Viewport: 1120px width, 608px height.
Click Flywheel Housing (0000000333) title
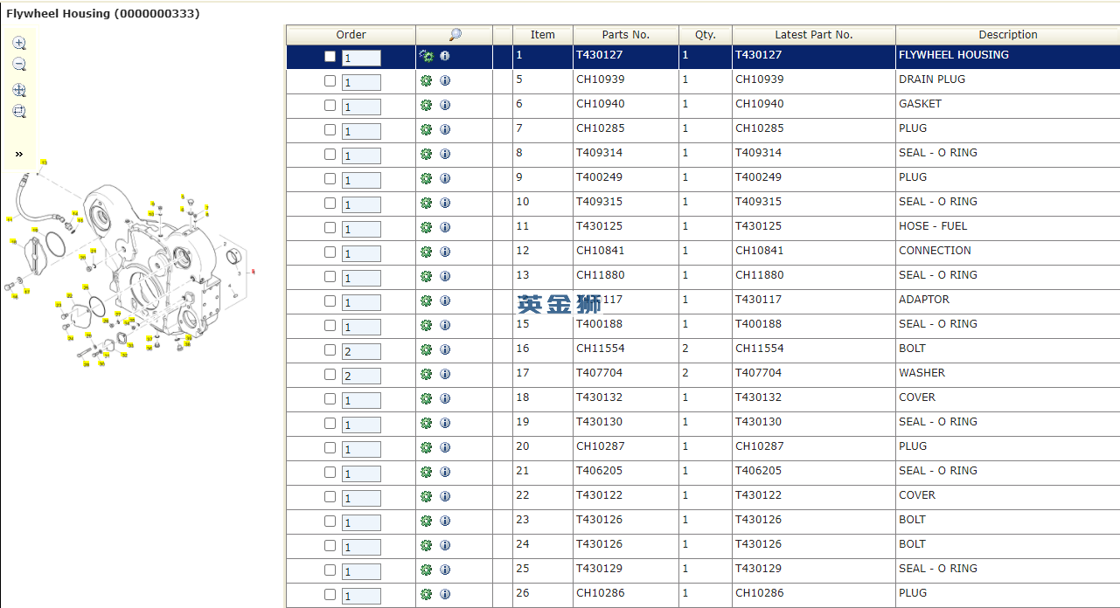click(103, 14)
